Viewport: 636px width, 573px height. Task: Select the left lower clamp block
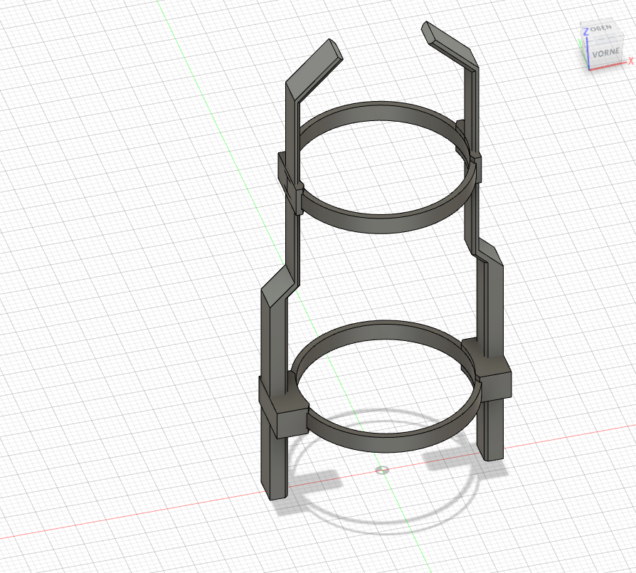283,413
